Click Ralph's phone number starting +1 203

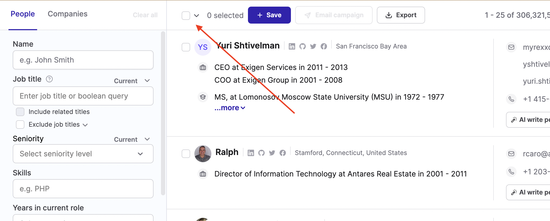point(536,172)
